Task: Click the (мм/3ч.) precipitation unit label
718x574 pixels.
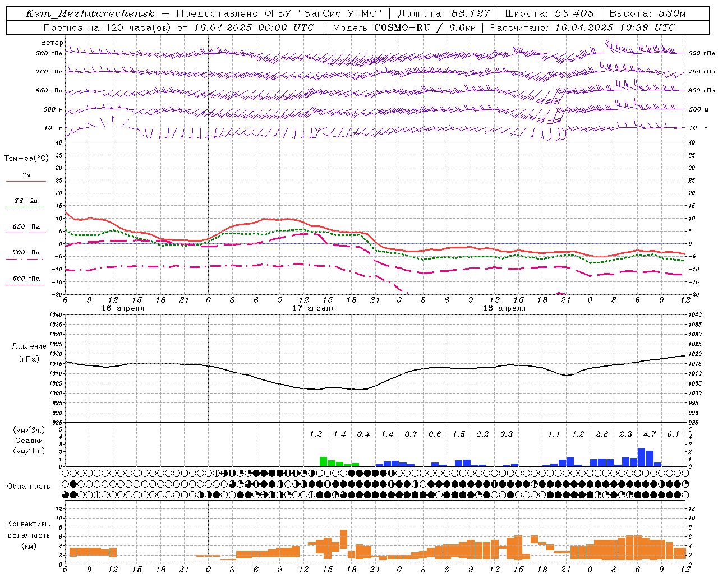Action: pos(29,430)
